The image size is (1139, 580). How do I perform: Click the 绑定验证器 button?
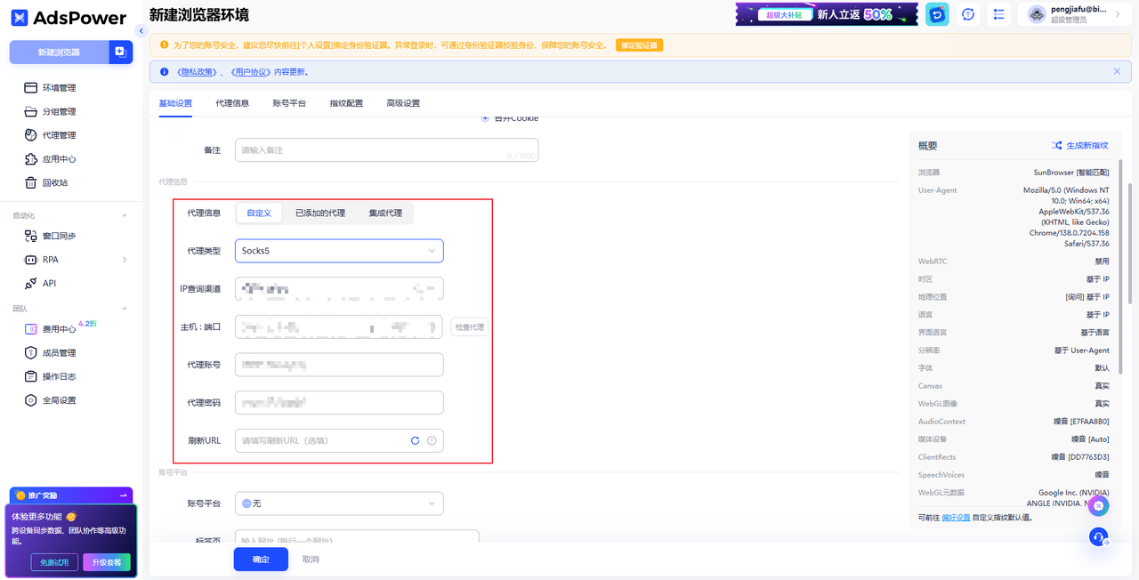[x=639, y=45]
